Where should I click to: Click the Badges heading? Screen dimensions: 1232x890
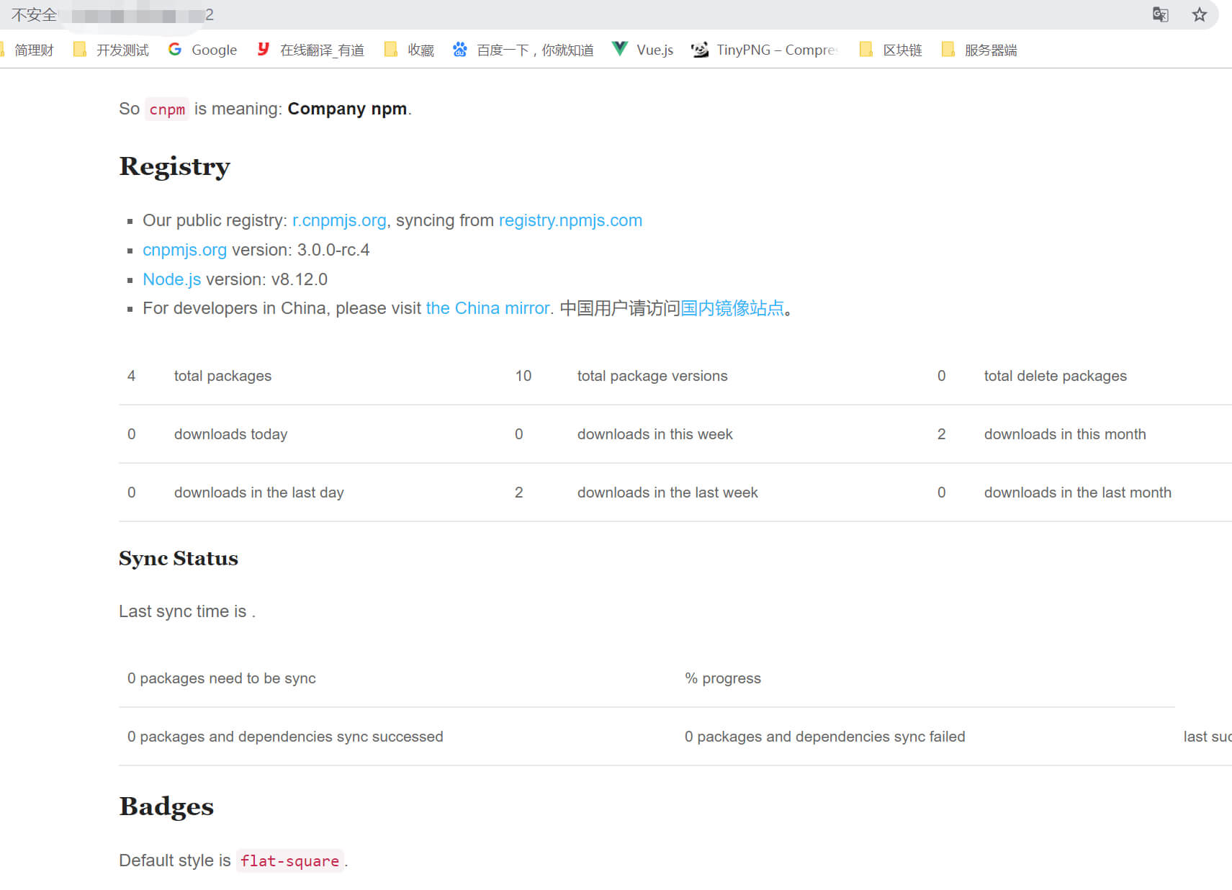(x=166, y=806)
